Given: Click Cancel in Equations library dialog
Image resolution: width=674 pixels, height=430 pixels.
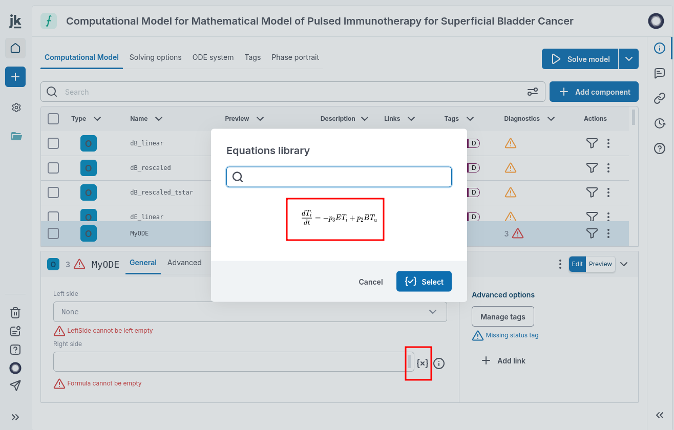Looking at the screenshot, I should [x=371, y=282].
